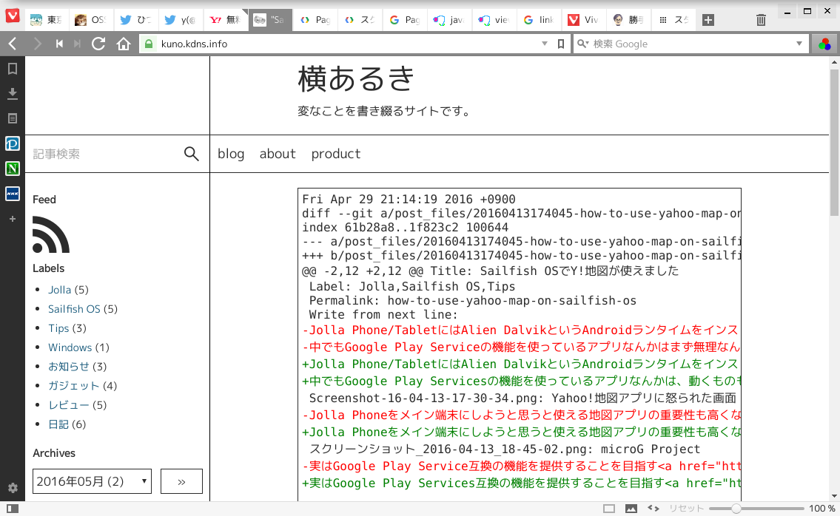Switch to the 勝手 tab
Screen dimensions: 840x516
click(x=628, y=20)
